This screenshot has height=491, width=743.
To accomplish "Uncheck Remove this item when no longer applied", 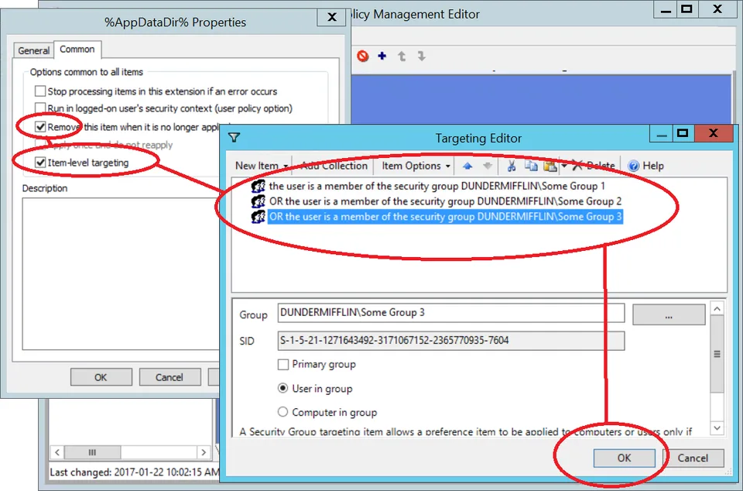I will pos(40,127).
